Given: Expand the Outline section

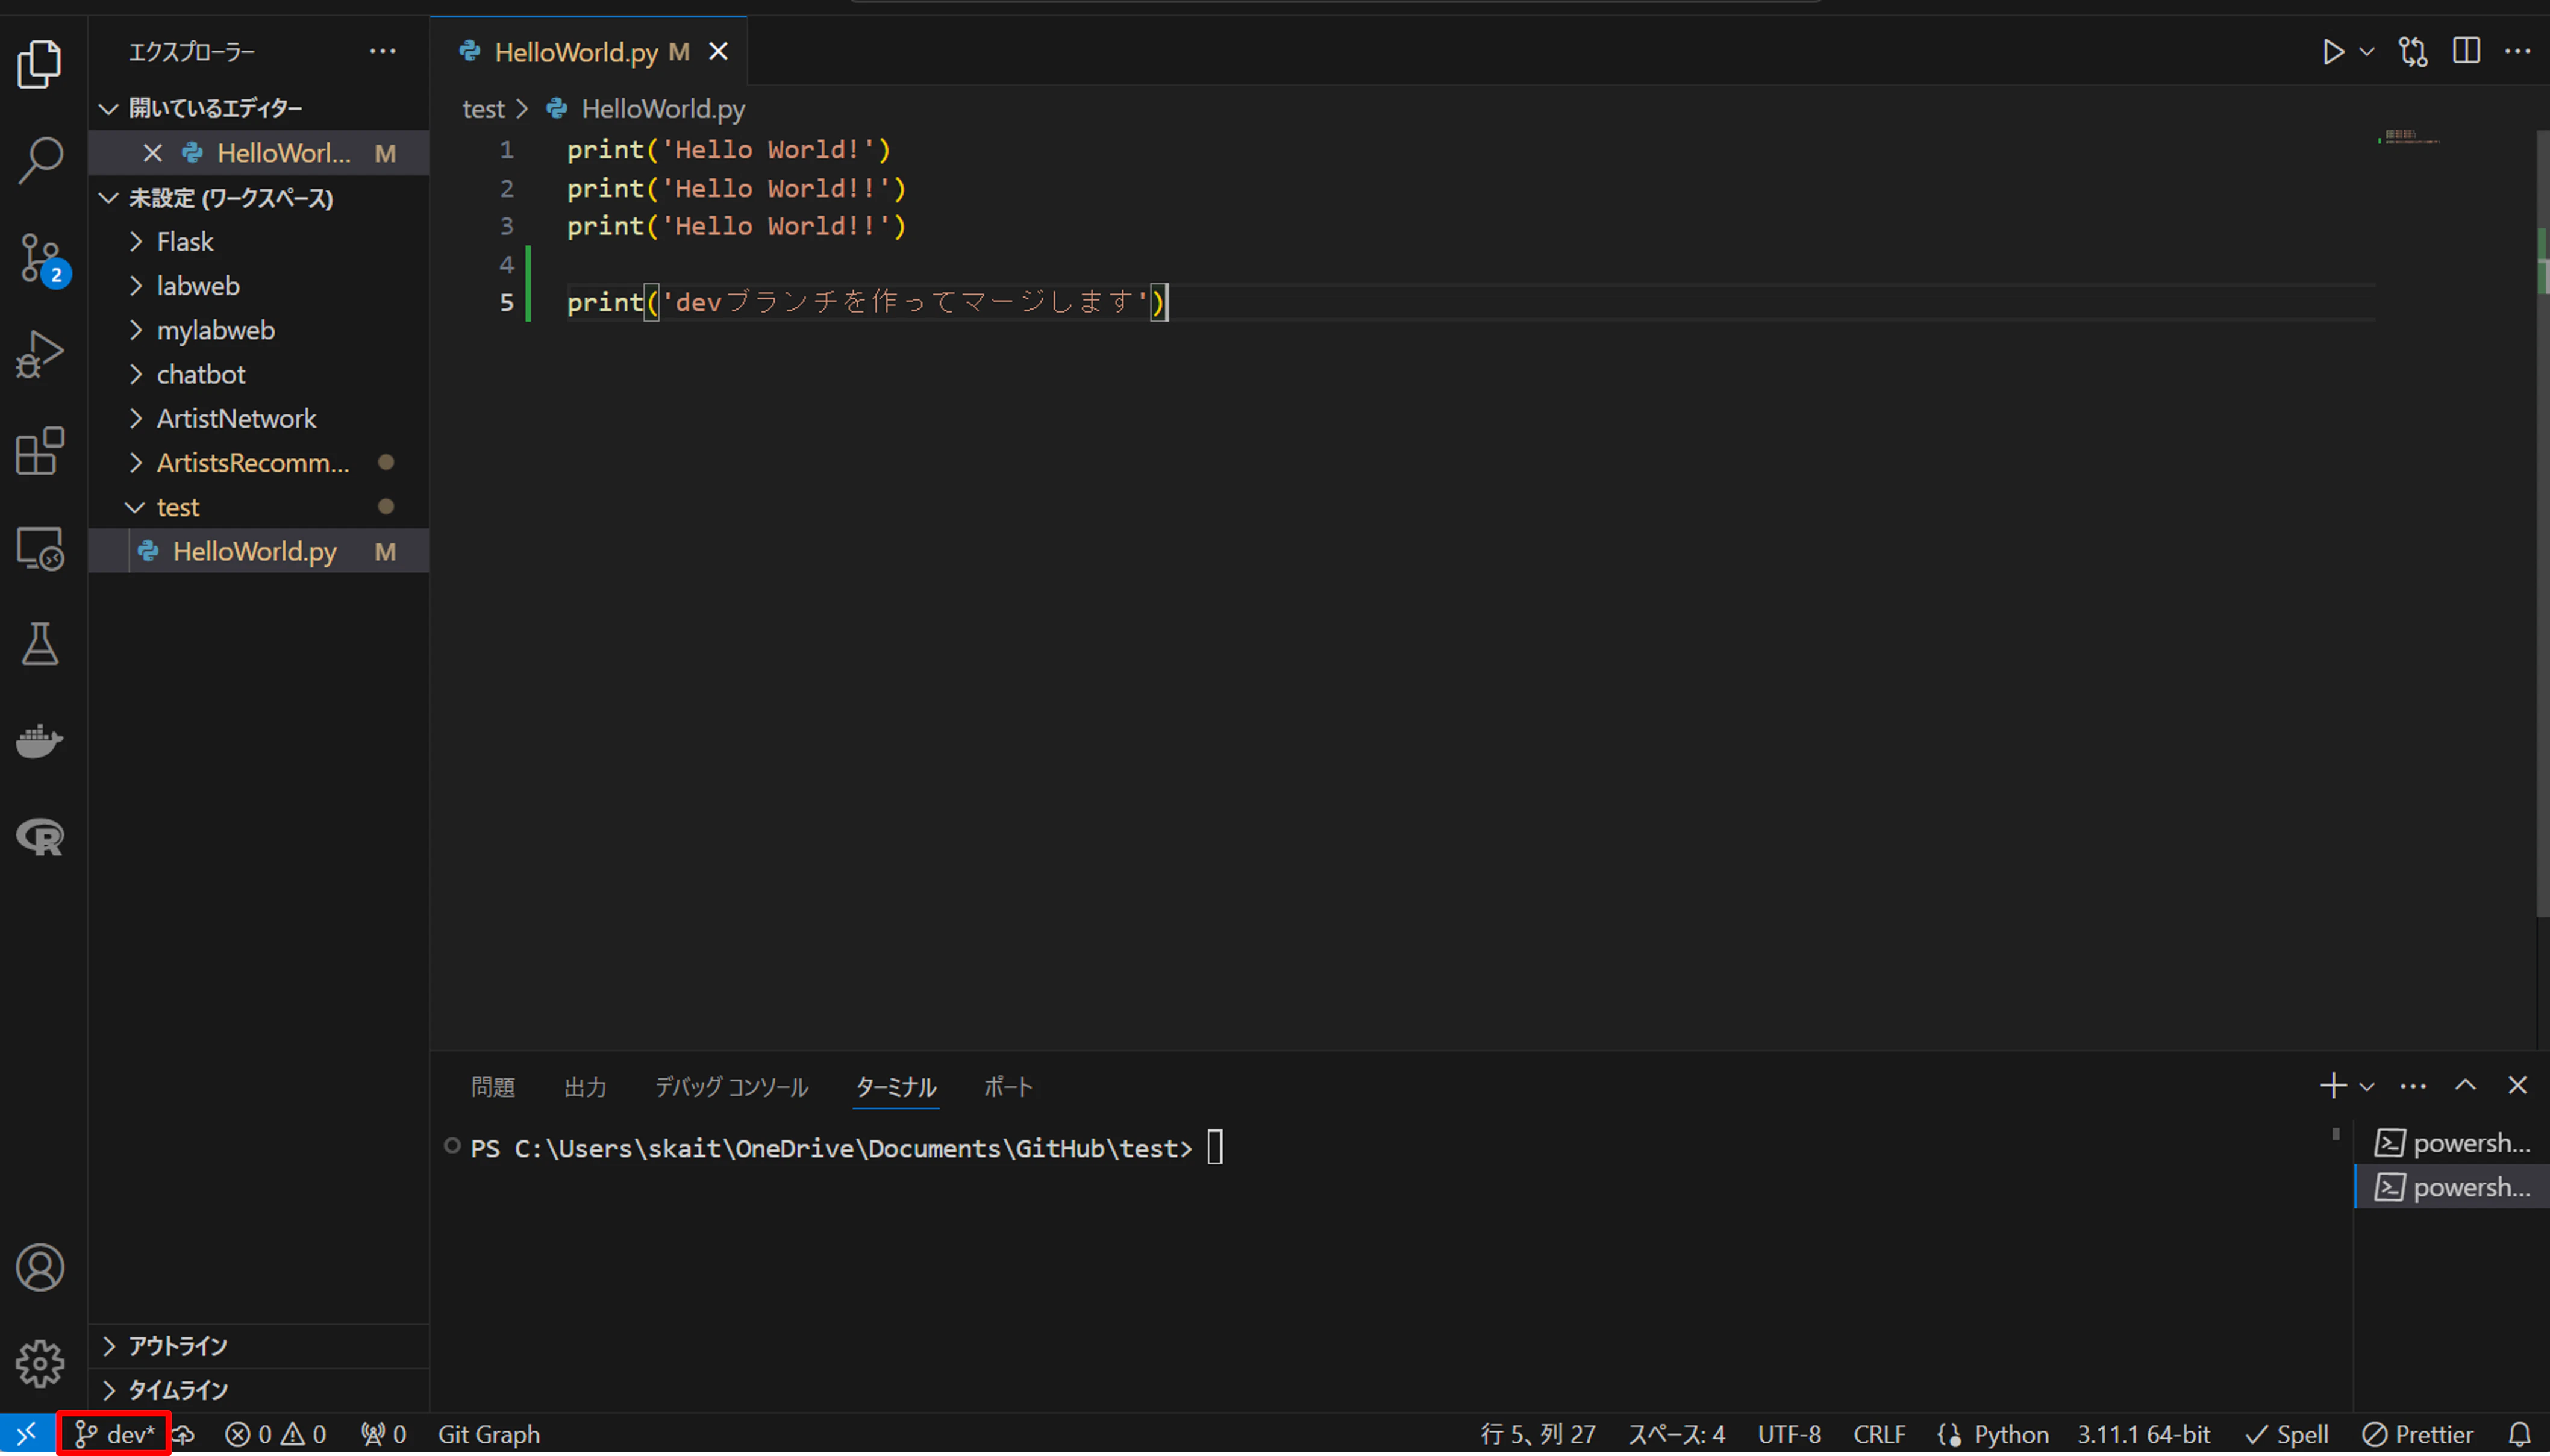Looking at the screenshot, I should point(258,1346).
